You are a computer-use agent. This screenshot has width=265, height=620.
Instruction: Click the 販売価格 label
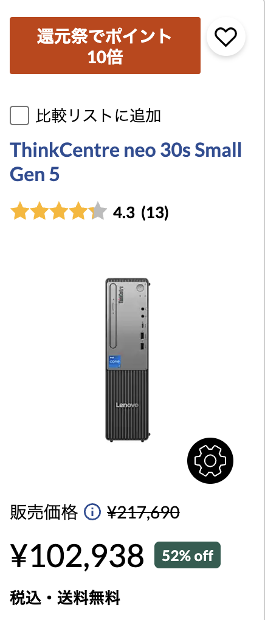click(44, 513)
